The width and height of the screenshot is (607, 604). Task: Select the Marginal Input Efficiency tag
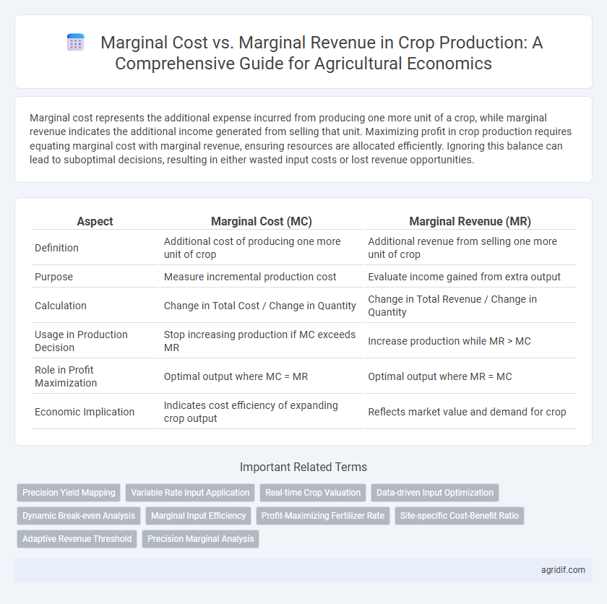(198, 516)
